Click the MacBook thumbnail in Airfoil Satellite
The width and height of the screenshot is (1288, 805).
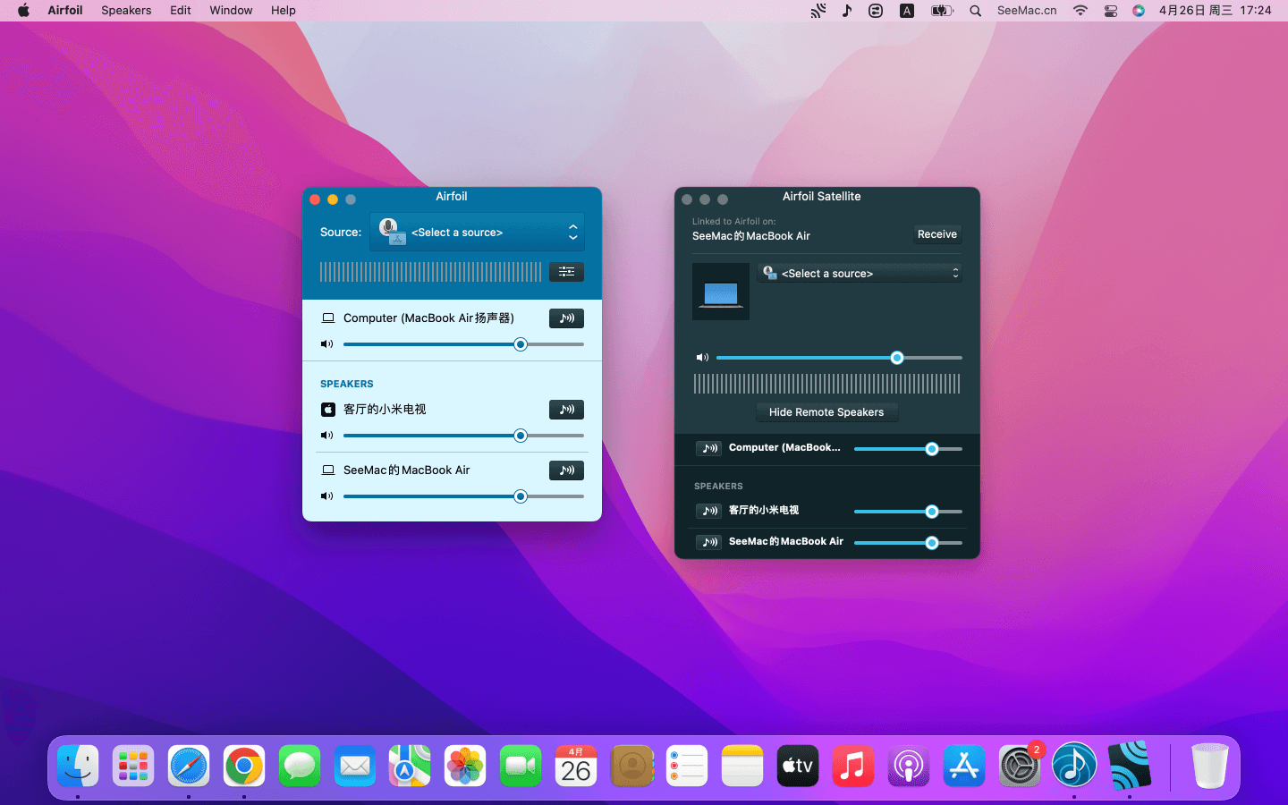[x=721, y=292]
